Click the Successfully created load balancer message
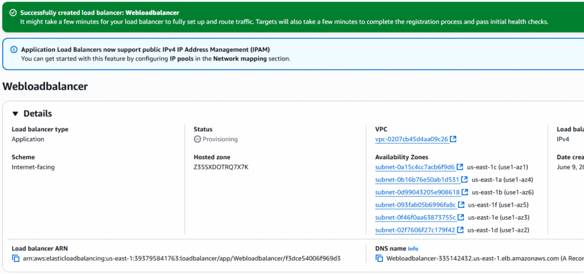The image size is (584, 274). [x=99, y=13]
